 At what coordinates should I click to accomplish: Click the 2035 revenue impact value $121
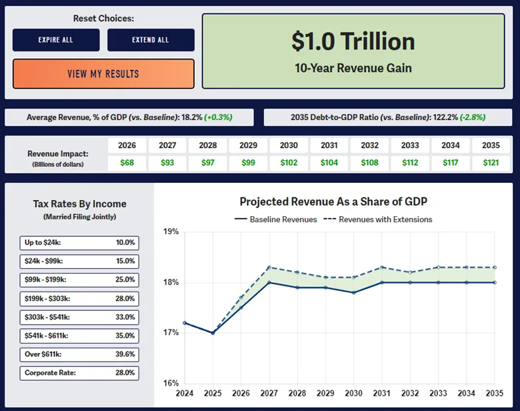tap(490, 163)
